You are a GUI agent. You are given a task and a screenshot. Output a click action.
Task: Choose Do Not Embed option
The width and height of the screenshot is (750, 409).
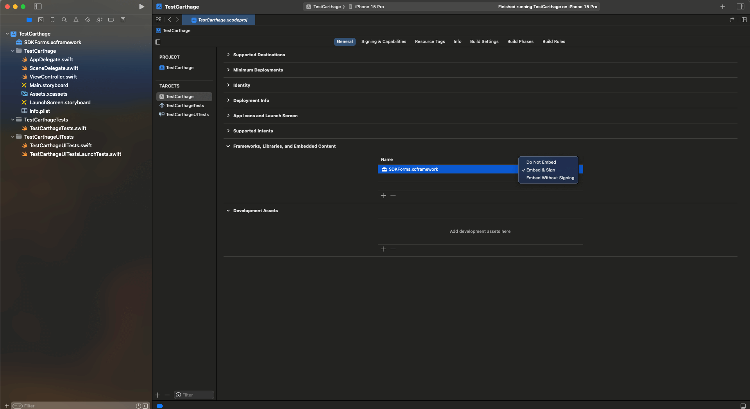541,162
